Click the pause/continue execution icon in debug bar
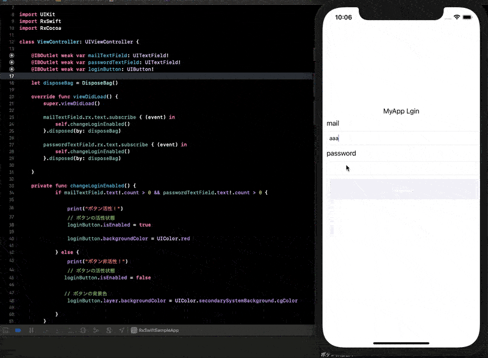 32,331
